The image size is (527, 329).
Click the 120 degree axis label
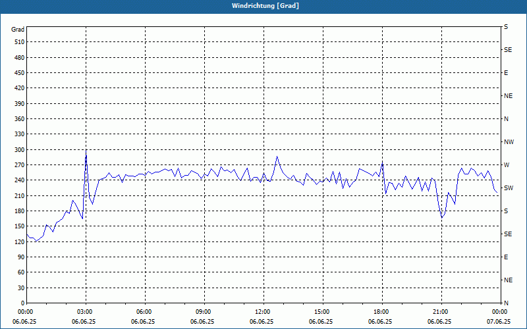pyautogui.click(x=19, y=241)
